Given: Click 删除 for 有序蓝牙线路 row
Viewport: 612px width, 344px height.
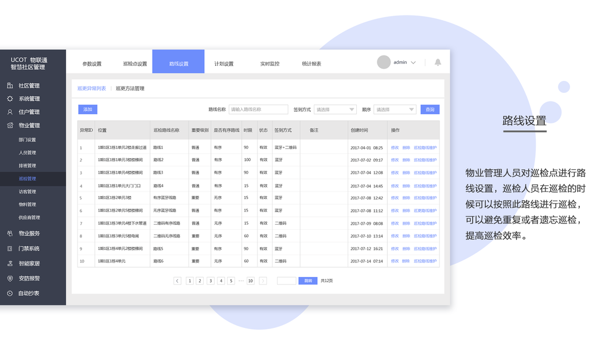Looking at the screenshot, I should [406, 198].
